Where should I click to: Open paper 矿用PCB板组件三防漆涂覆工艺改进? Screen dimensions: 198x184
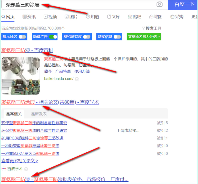click(x=33, y=138)
